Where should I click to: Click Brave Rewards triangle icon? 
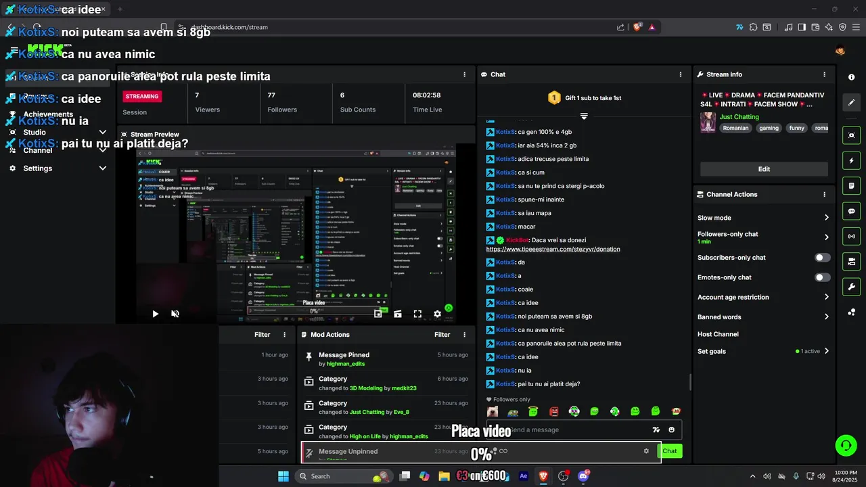click(x=652, y=27)
